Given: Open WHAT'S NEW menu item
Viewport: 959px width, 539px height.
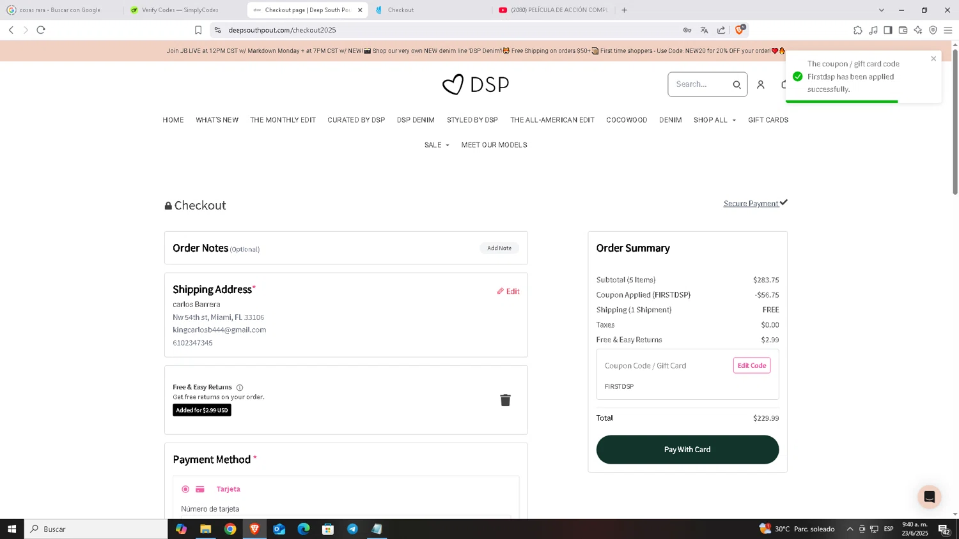Looking at the screenshot, I should (x=217, y=120).
